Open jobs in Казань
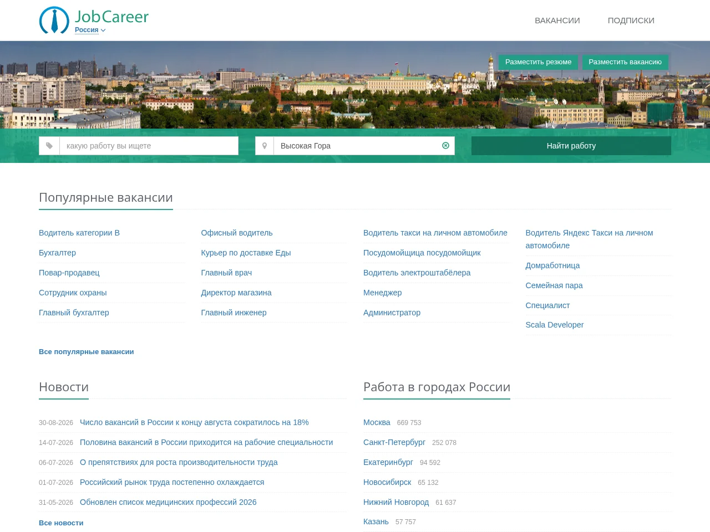The image size is (710, 532). click(x=376, y=521)
